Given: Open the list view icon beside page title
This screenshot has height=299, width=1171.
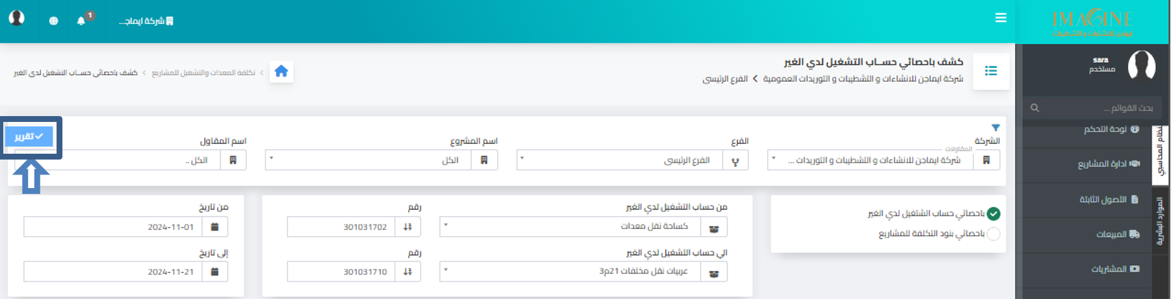Looking at the screenshot, I should (991, 71).
